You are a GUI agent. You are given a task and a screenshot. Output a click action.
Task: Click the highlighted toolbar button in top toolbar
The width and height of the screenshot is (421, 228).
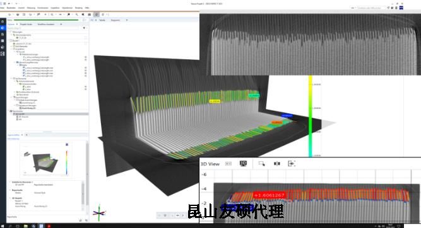tap(97, 14)
